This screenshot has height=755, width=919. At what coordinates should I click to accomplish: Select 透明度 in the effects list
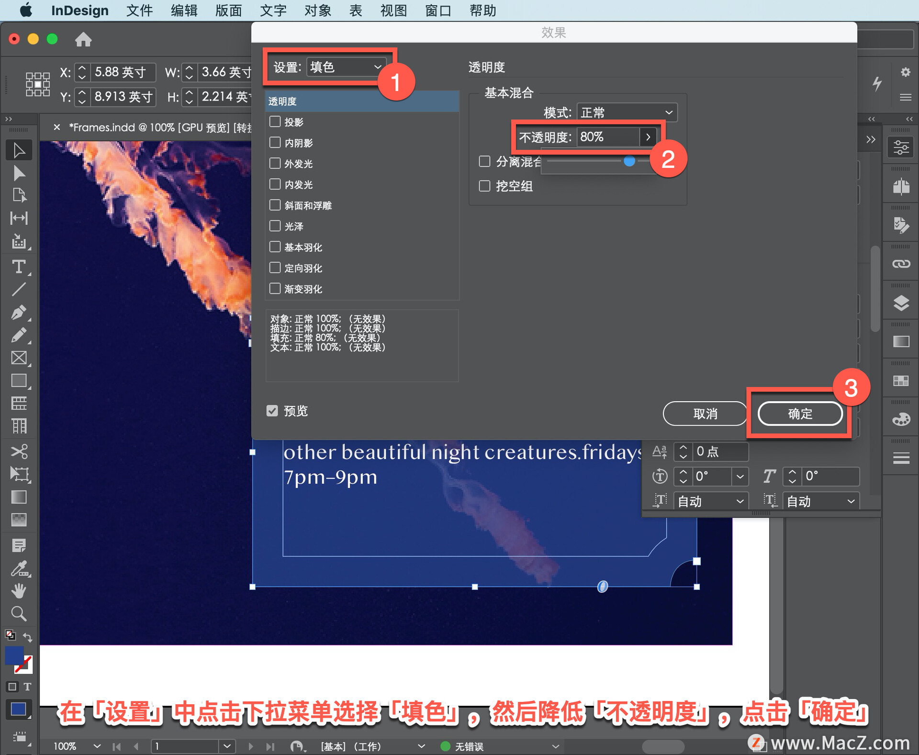pos(362,101)
